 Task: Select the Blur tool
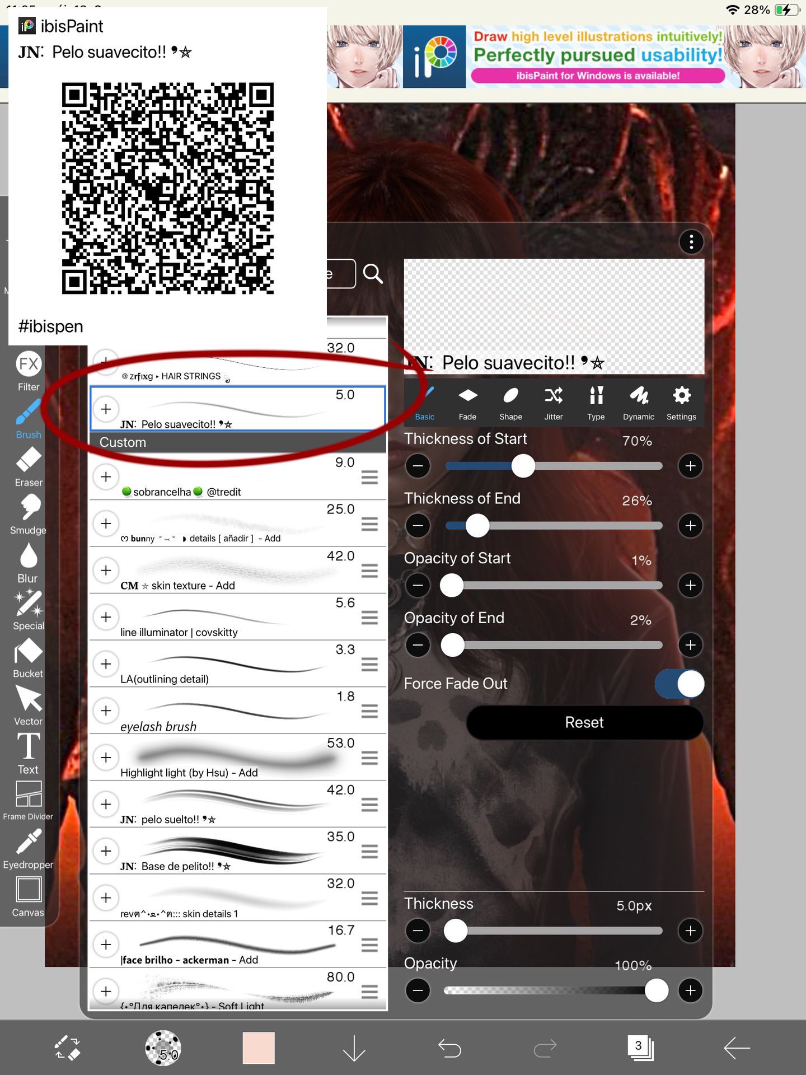(x=28, y=563)
